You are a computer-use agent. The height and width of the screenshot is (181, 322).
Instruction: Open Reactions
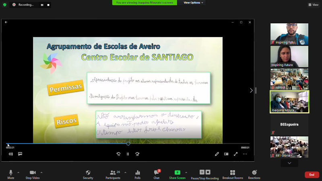point(254,175)
